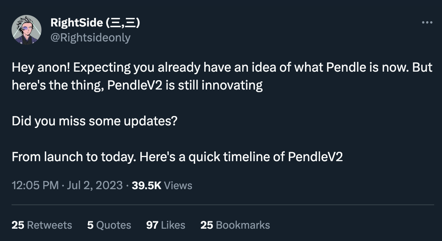Click the "Did you miss some updates?" line
The height and width of the screenshot is (241, 442).
[94, 121]
